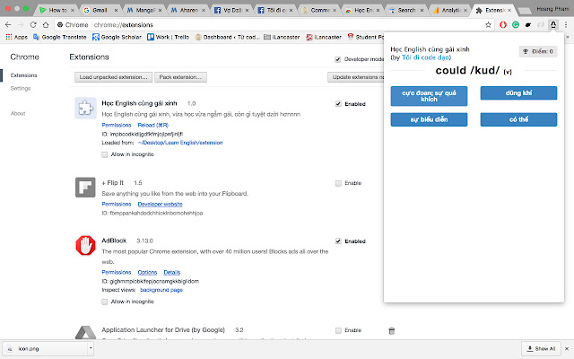Close the Gmail tab
The image size is (574, 359).
(116, 10)
